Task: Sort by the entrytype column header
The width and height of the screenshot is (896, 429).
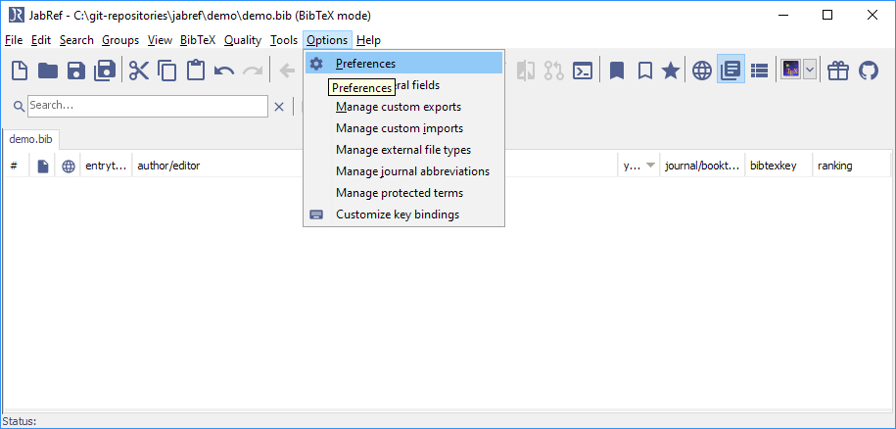Action: click(x=107, y=166)
